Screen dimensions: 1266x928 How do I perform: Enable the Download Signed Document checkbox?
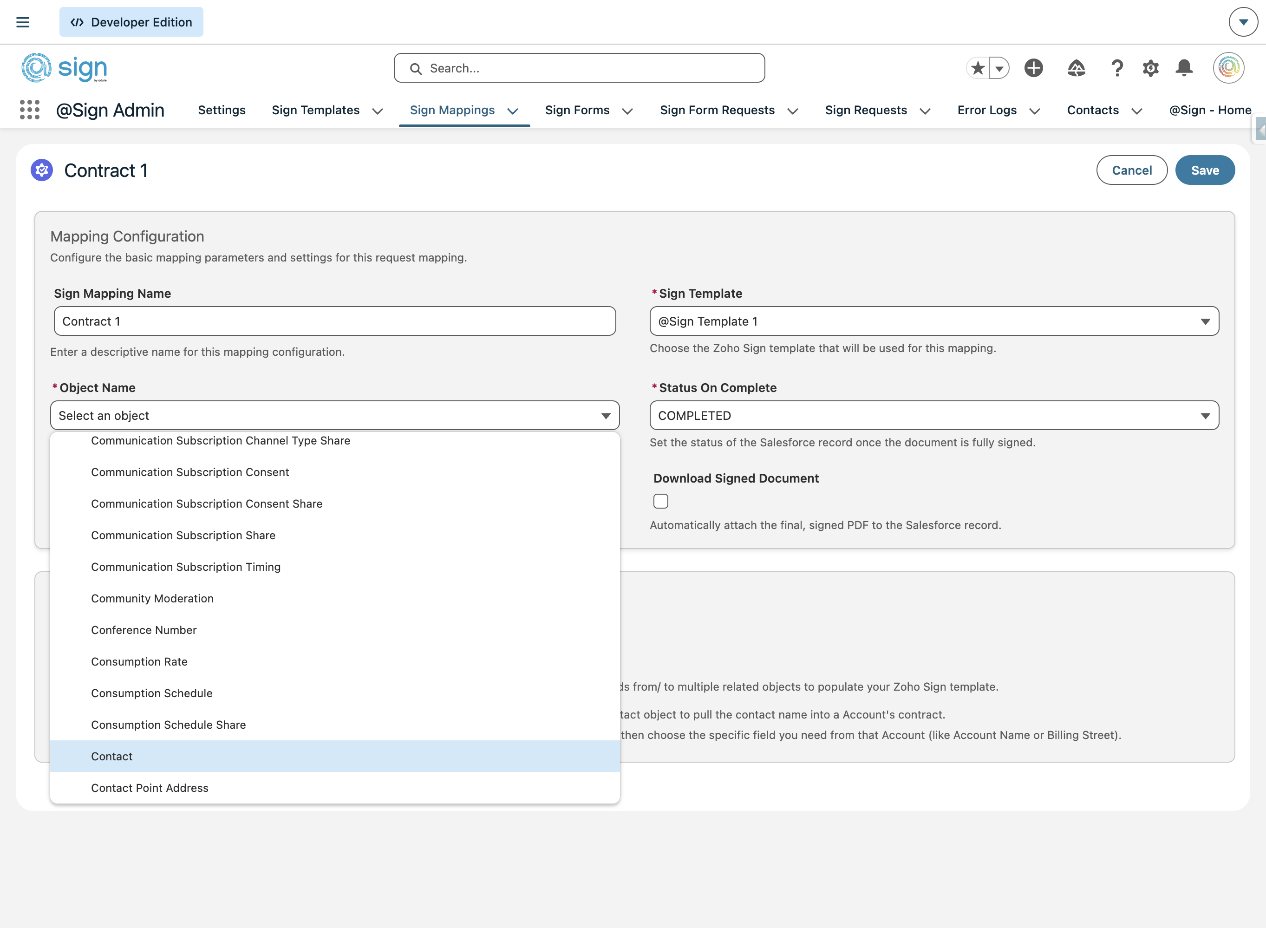coord(660,501)
